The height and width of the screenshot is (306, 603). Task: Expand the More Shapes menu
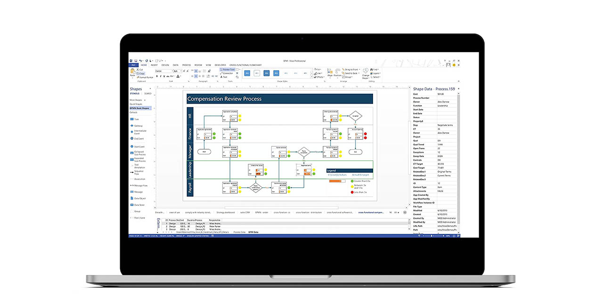[x=137, y=100]
